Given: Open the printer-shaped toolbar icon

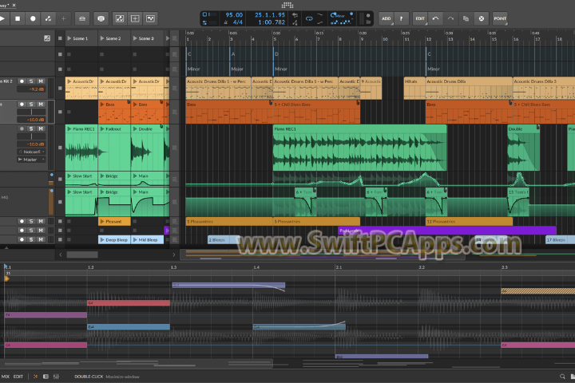Looking at the screenshot, I should click(101, 18).
